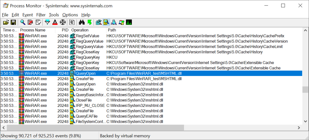Image resolution: width=309 pixels, height=140 pixels.
Task: Open the Edit menu
Action: coord(15,15)
